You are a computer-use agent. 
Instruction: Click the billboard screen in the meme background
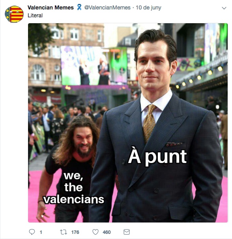(x=86, y=65)
